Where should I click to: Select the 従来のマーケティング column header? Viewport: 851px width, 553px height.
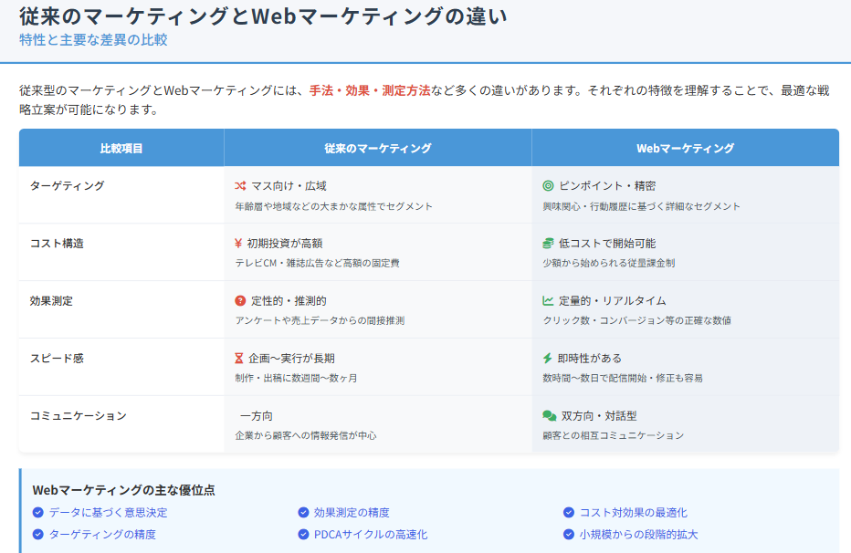[377, 148]
